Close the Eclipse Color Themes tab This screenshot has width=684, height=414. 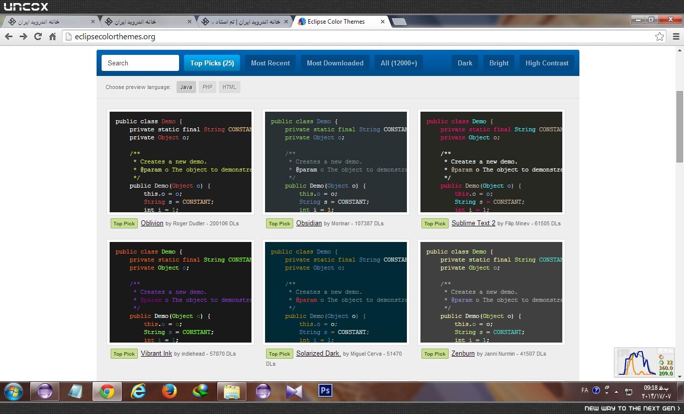(x=383, y=22)
